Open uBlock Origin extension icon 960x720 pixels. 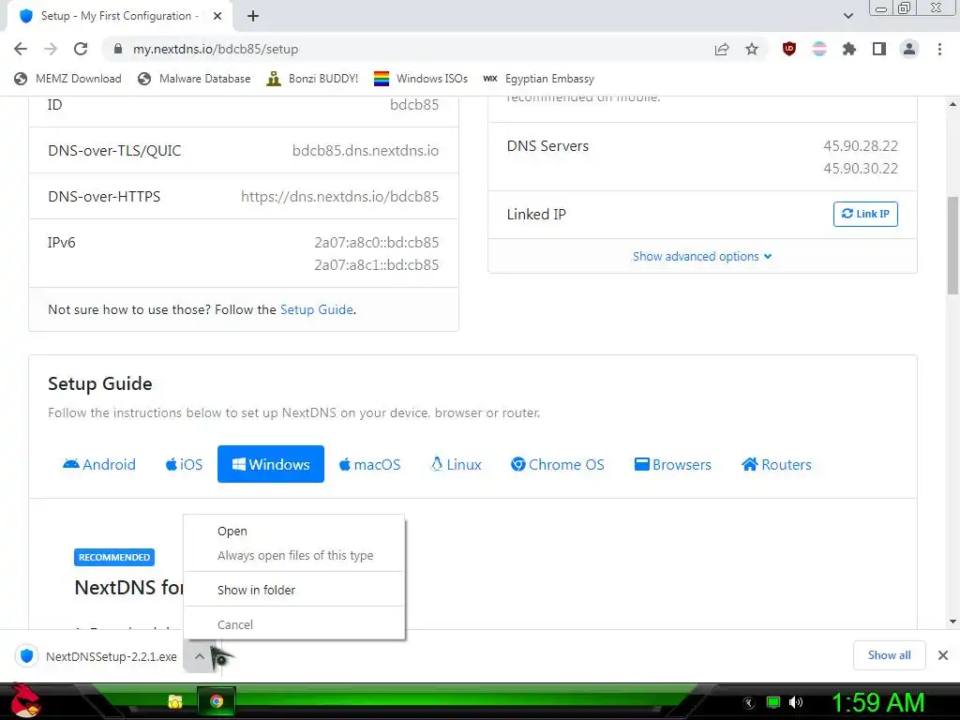[x=789, y=49]
